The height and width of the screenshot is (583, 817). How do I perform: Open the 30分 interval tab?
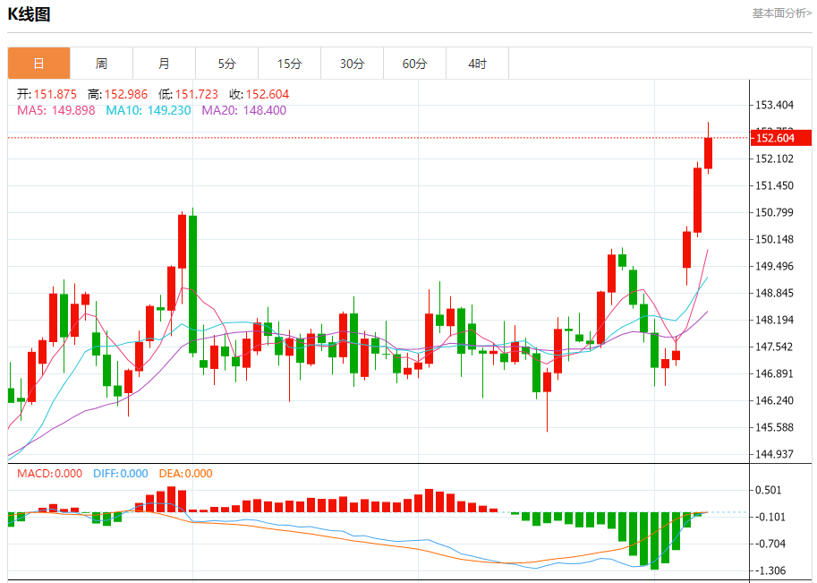tap(353, 64)
